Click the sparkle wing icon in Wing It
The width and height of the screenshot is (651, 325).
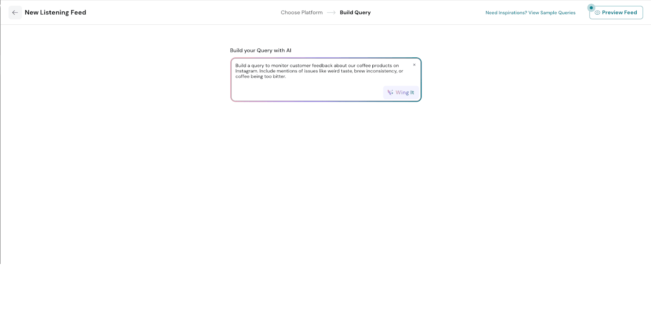click(x=390, y=92)
